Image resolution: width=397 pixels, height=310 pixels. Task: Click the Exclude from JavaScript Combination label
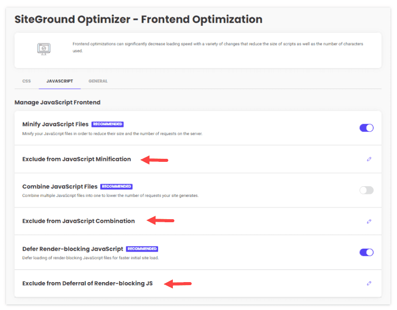tap(78, 221)
